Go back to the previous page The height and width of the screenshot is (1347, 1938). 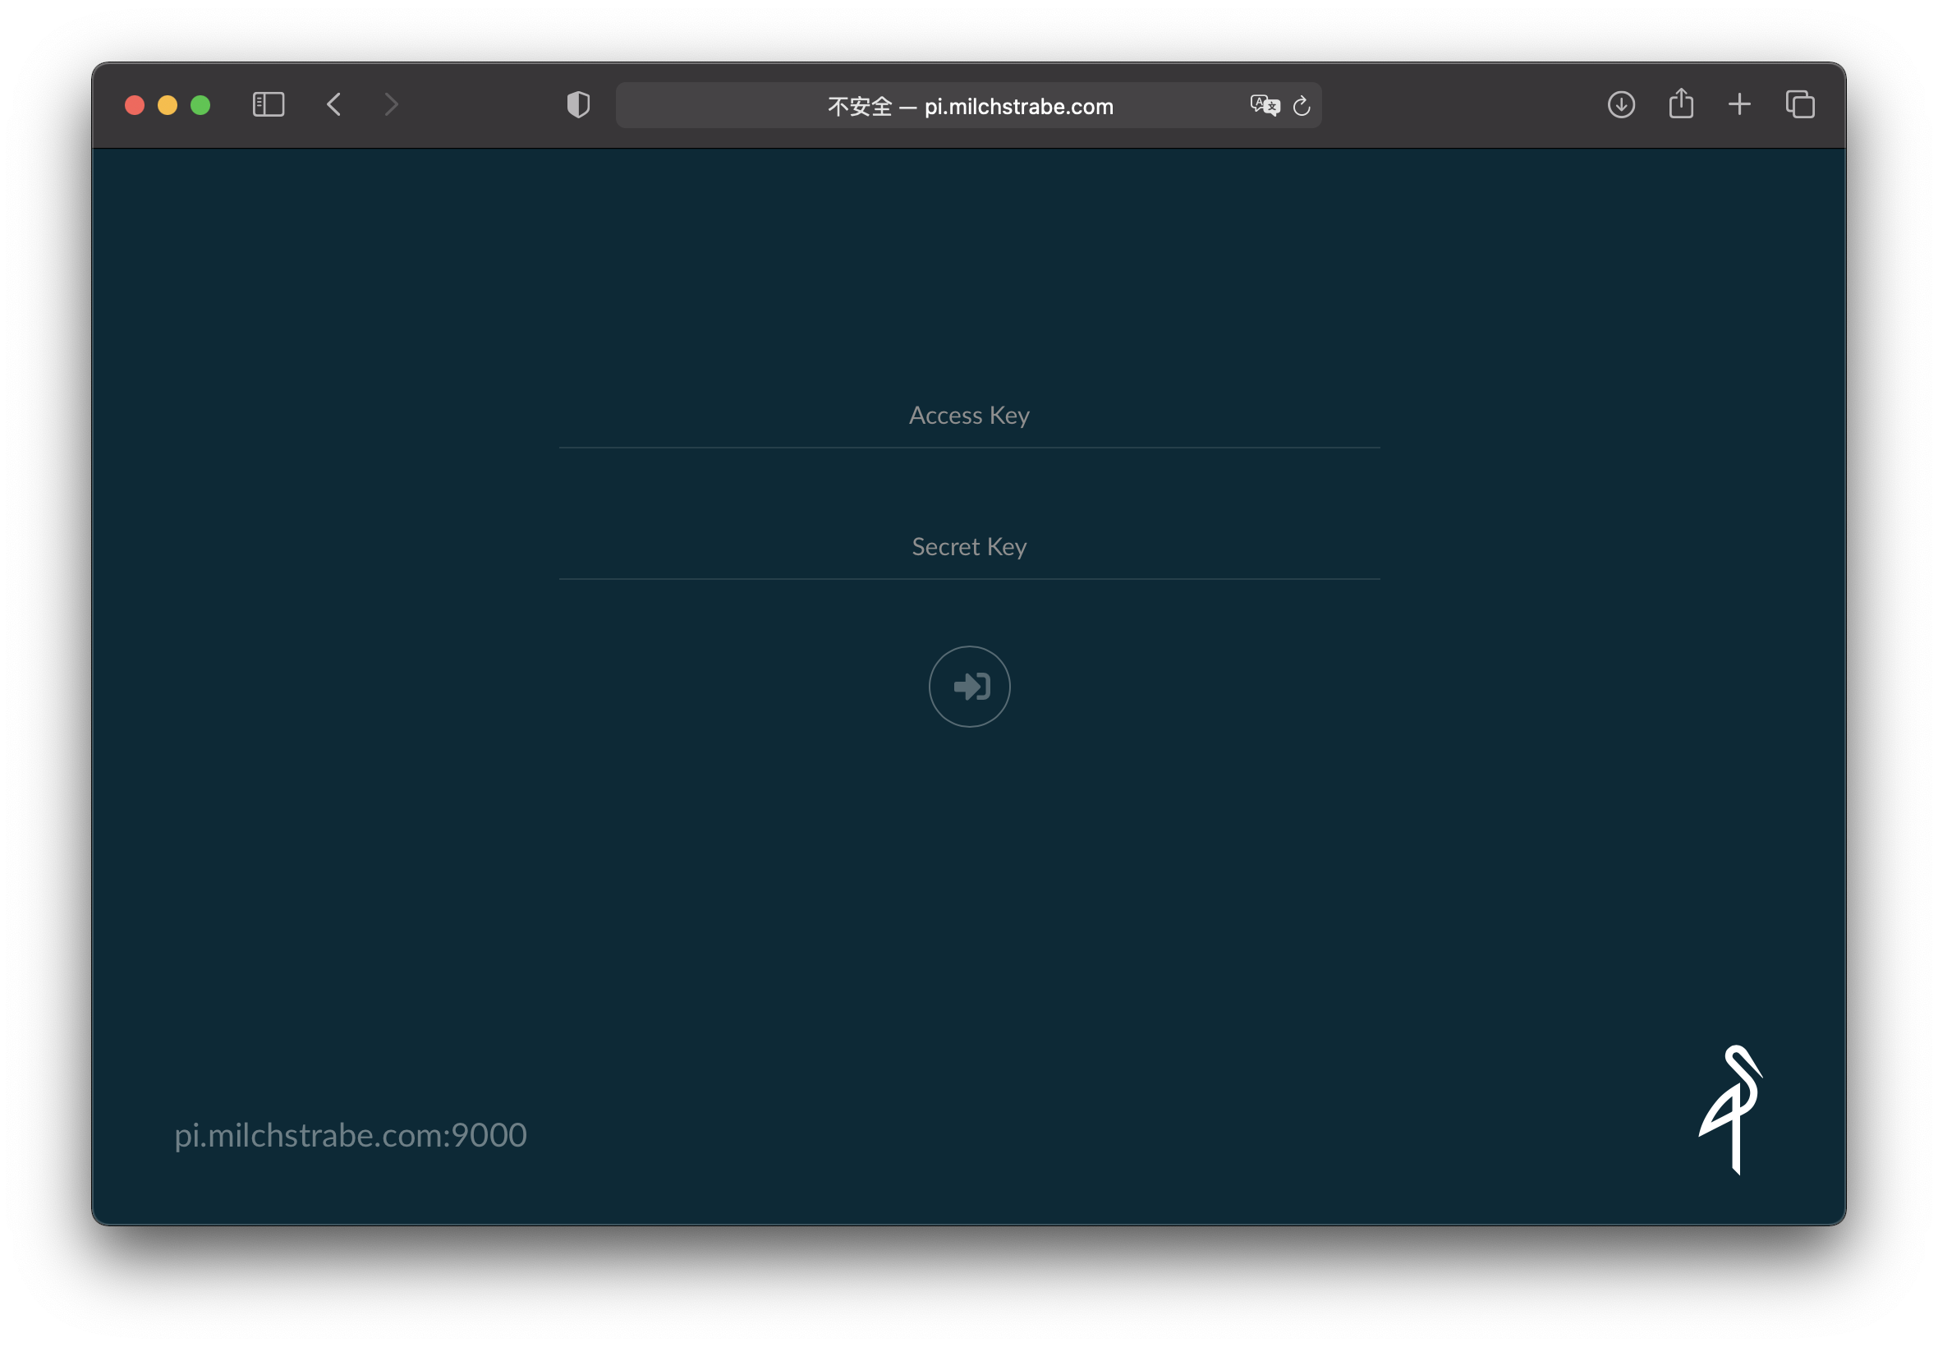point(334,104)
